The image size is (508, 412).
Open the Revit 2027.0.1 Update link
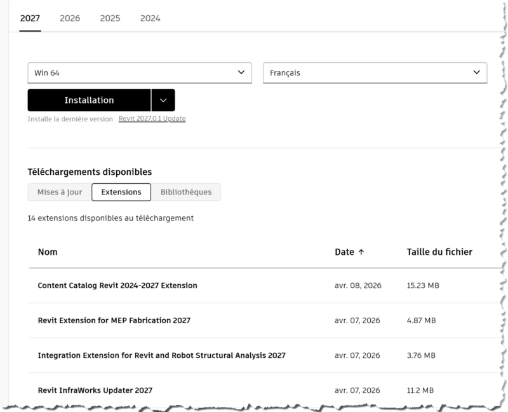click(x=152, y=119)
